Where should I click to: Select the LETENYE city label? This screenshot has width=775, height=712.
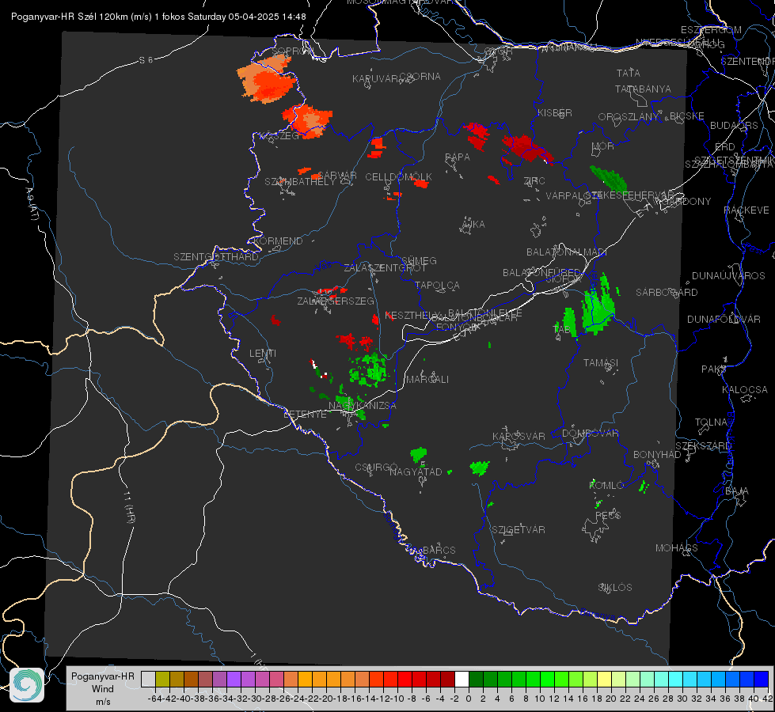point(305,414)
